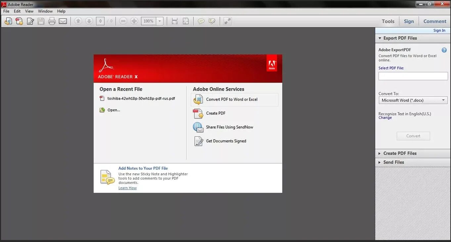Click the zoom percentage field showing 100%
The width and height of the screenshot is (451, 242).
pyautogui.click(x=148, y=21)
